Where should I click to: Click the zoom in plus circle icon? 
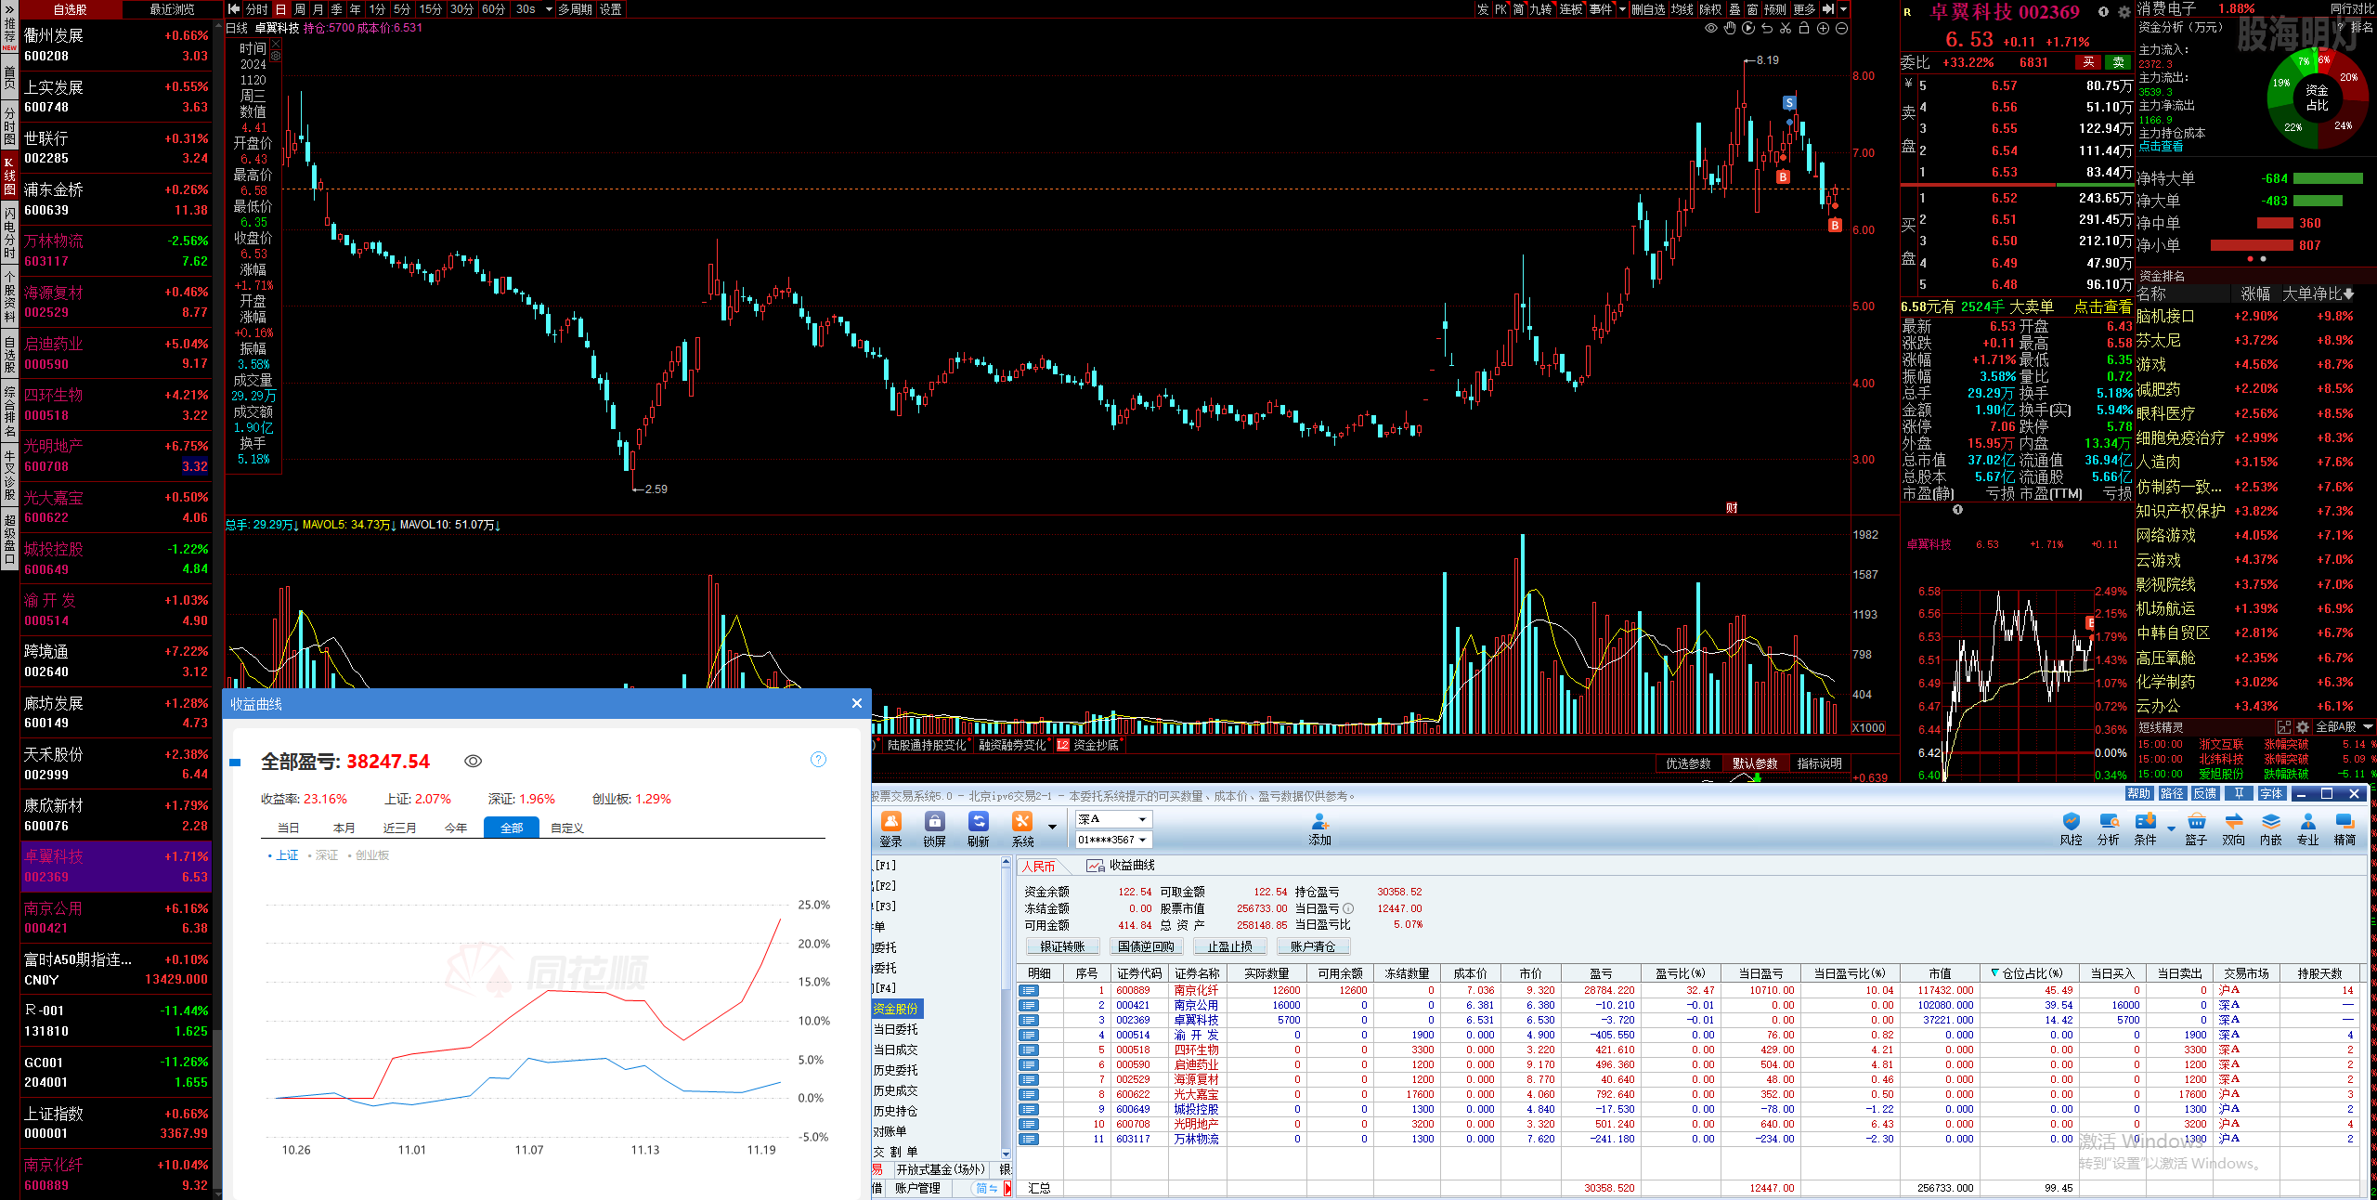click(x=1823, y=29)
